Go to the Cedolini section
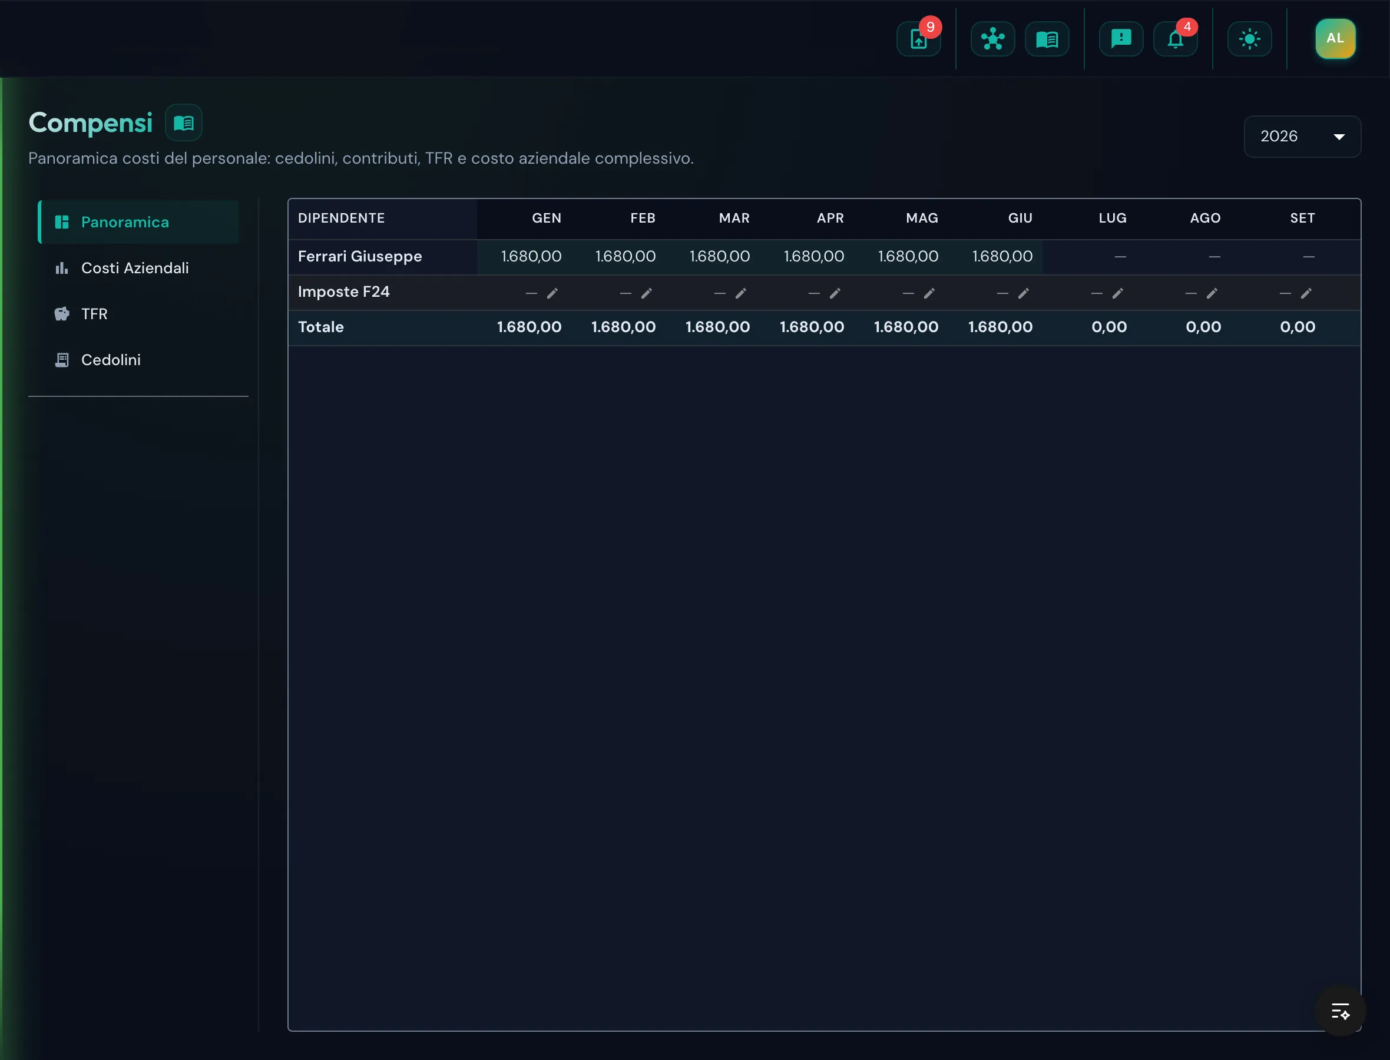The image size is (1390, 1060). point(139,360)
